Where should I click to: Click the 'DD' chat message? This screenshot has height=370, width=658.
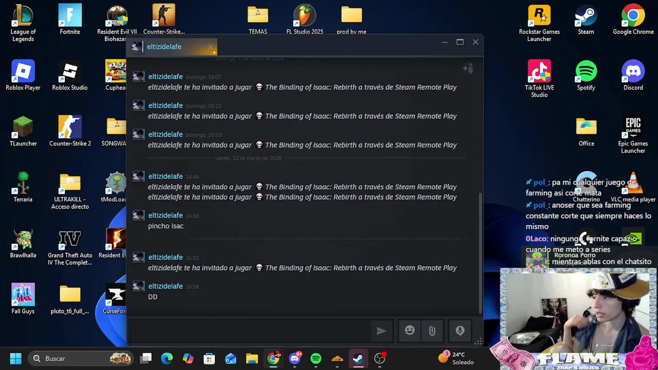[153, 297]
